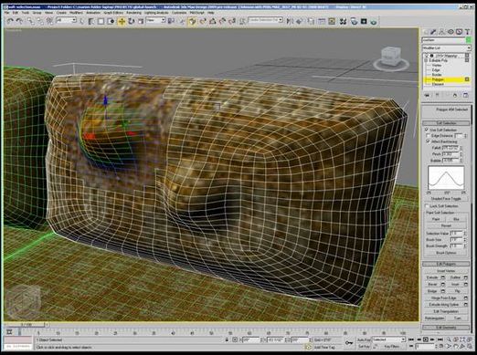Click Configure Modifier Sets icon
Screen dimensions: 477x355
(466, 95)
